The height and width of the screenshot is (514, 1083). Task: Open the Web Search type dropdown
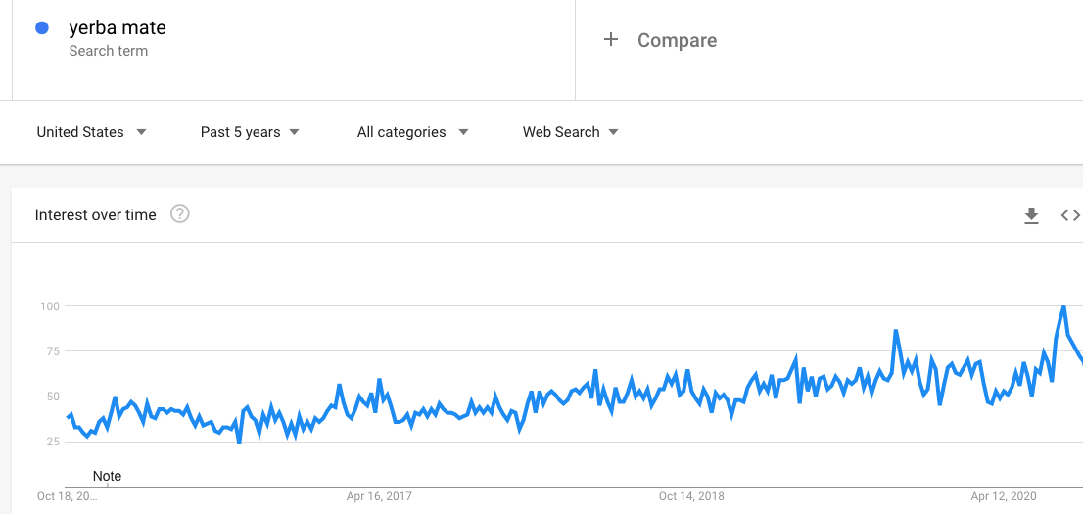[x=571, y=132]
